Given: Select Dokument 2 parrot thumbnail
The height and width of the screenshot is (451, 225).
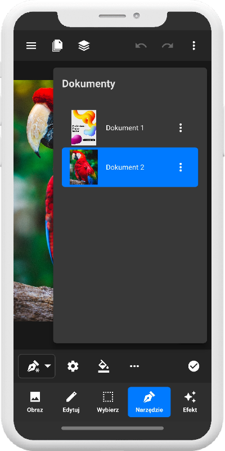Looking at the screenshot, I should coord(84,167).
